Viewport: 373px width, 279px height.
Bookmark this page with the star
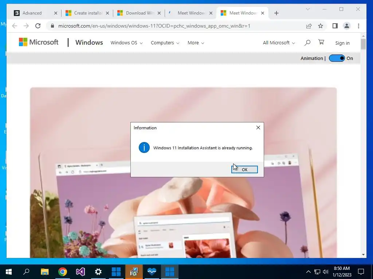[x=321, y=26]
